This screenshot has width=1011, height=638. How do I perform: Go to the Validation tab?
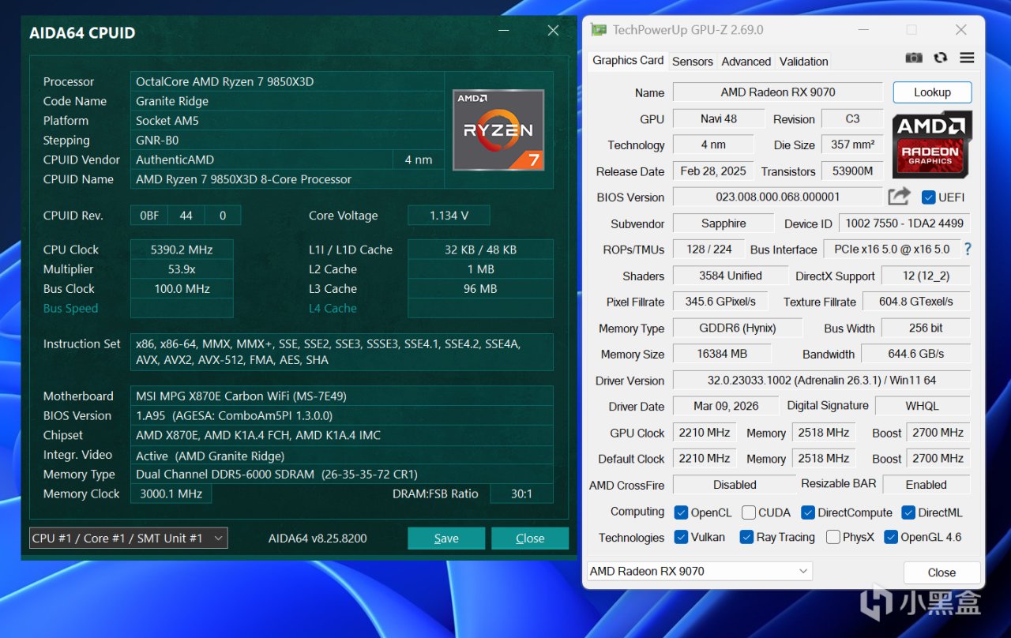[x=804, y=61]
